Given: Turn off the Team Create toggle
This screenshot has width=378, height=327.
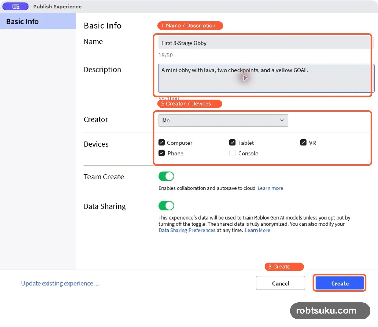Looking at the screenshot, I should 166,176.
